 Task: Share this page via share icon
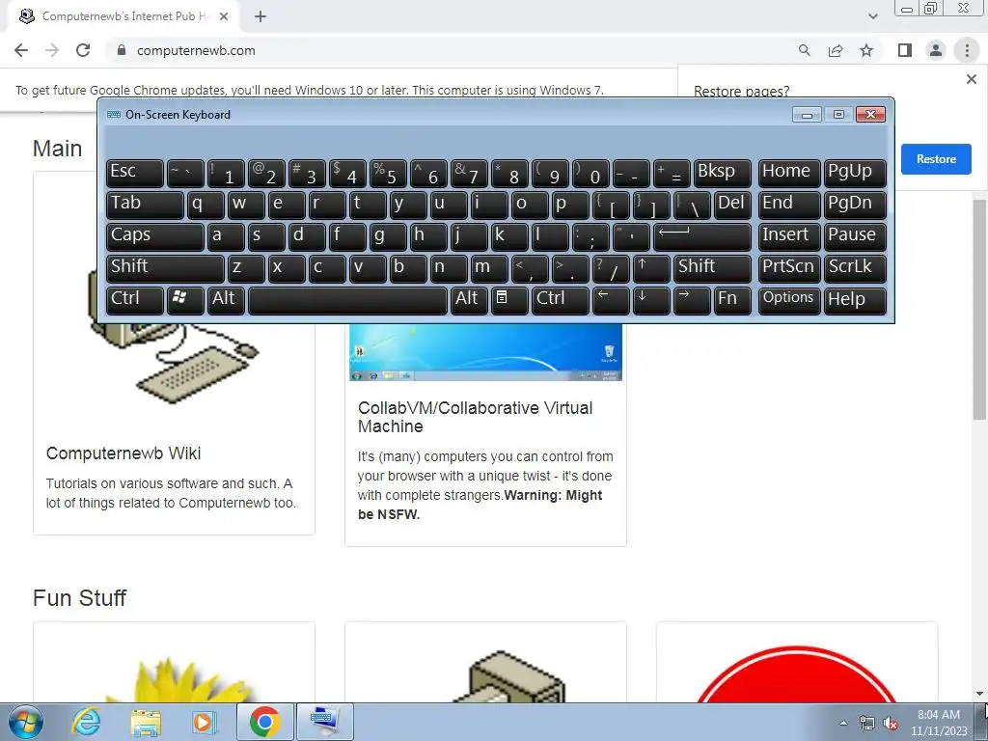pos(836,50)
